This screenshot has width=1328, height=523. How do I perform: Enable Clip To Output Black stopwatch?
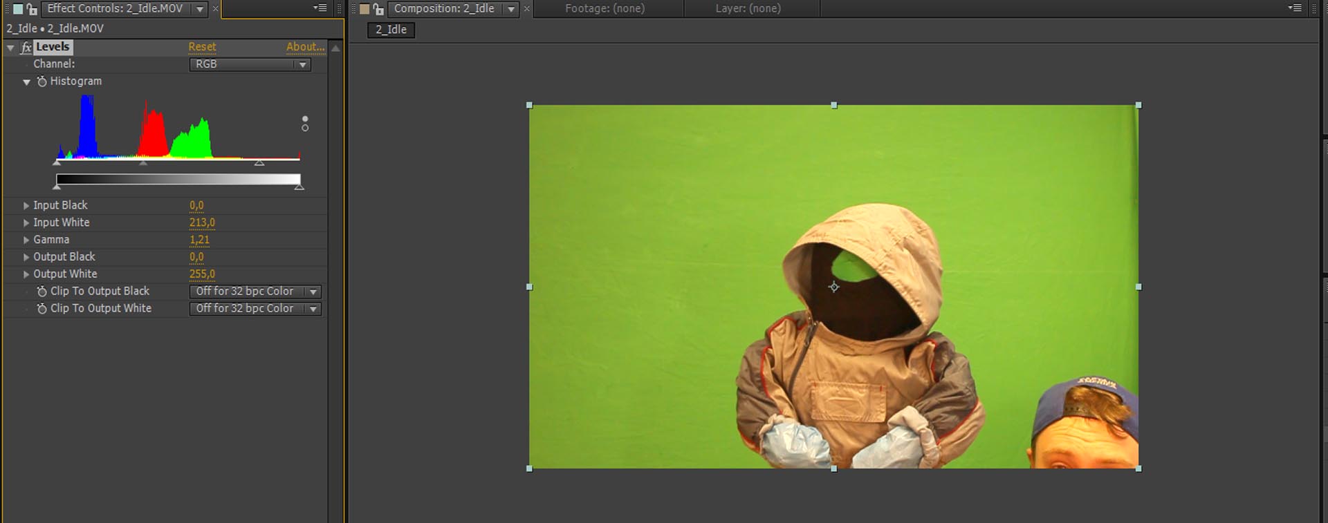click(x=41, y=292)
